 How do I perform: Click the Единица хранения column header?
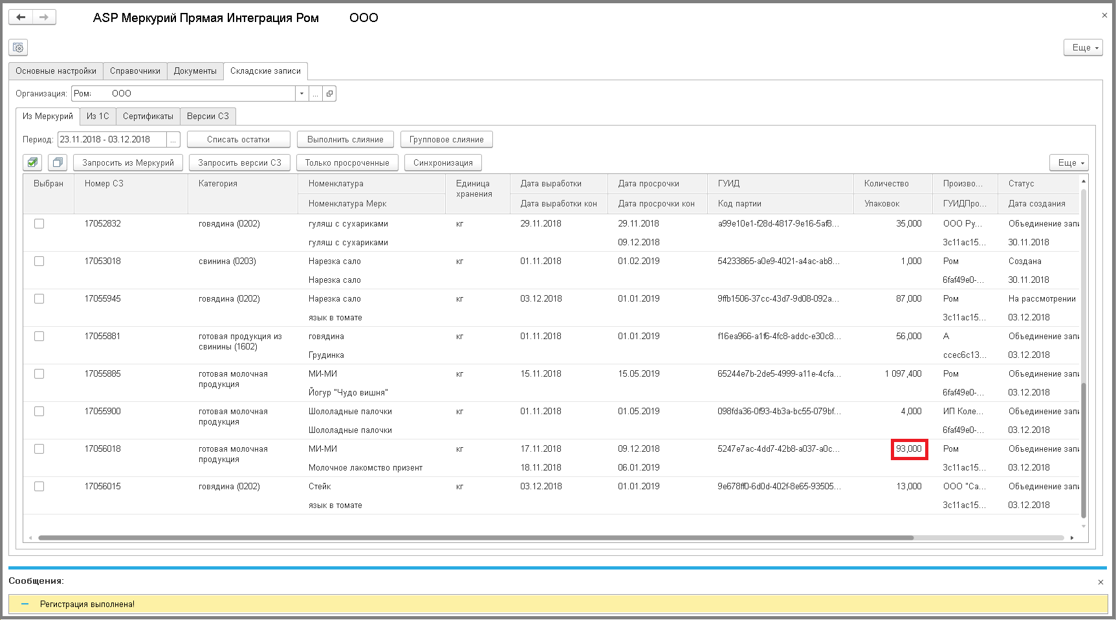tap(478, 194)
